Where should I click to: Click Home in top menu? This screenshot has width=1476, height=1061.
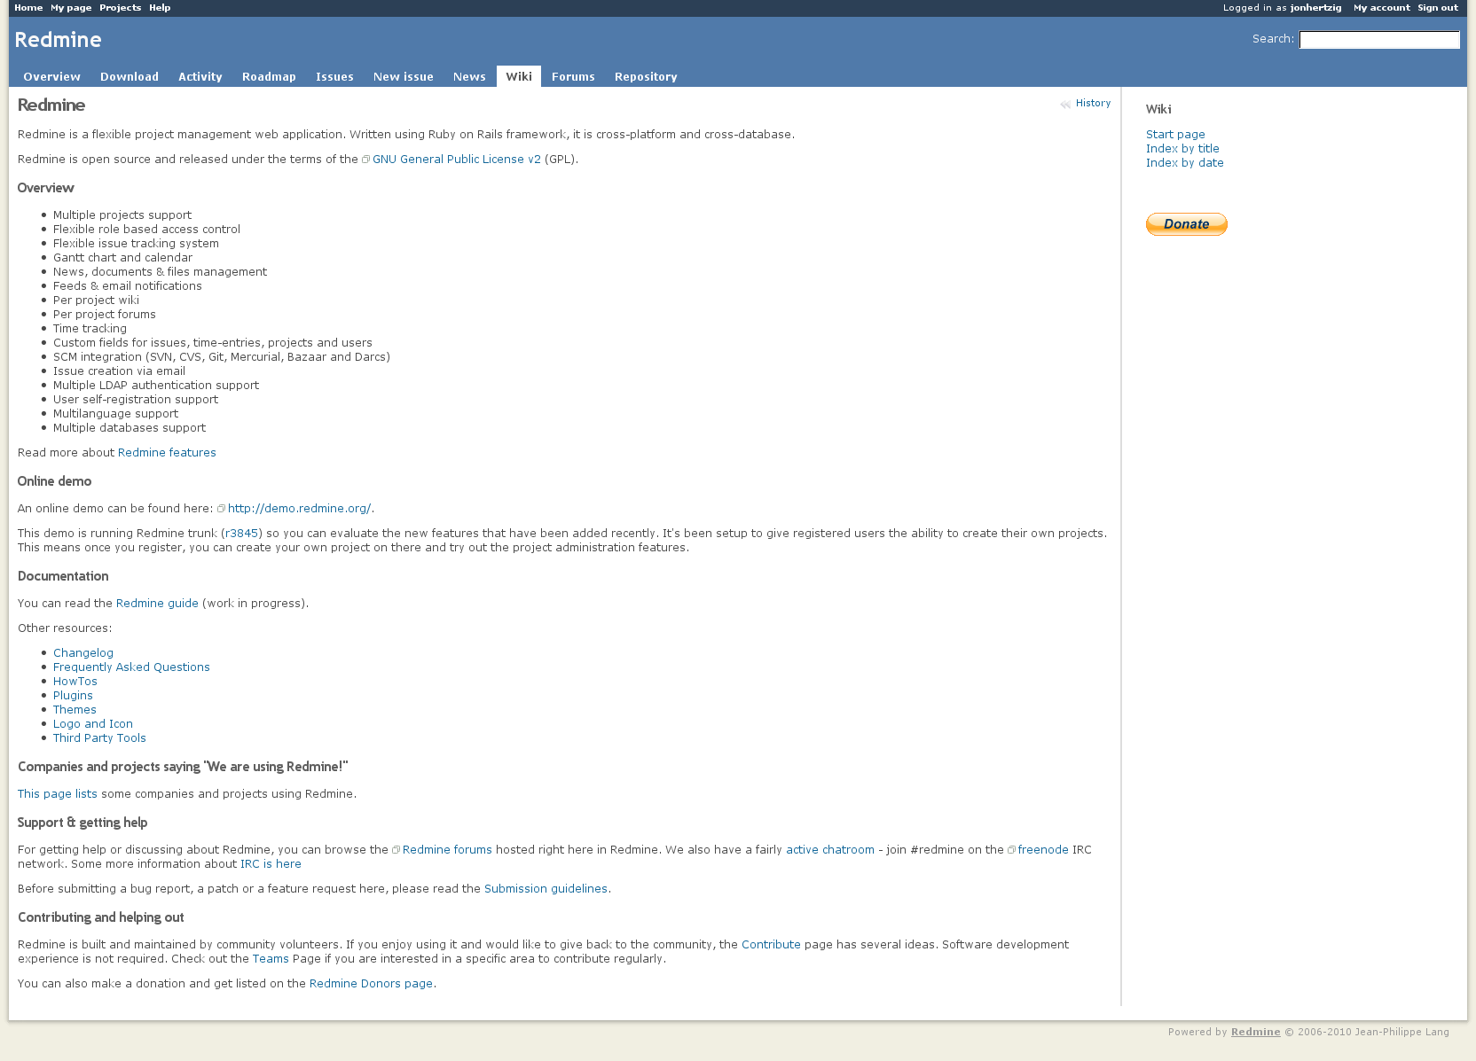click(28, 8)
